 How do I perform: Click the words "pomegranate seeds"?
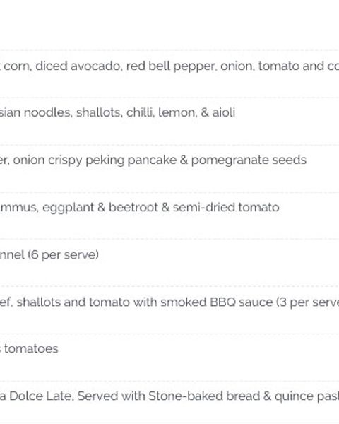[249, 160]
